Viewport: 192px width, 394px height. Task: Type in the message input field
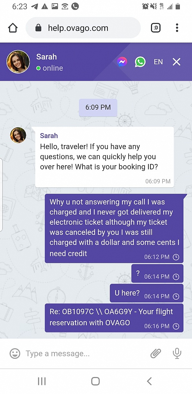(x=83, y=353)
